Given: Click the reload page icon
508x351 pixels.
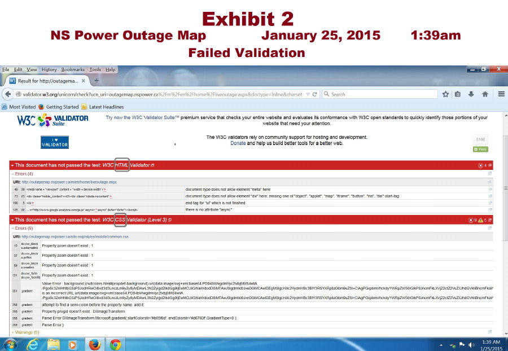Looking at the screenshot, I should [314, 94].
